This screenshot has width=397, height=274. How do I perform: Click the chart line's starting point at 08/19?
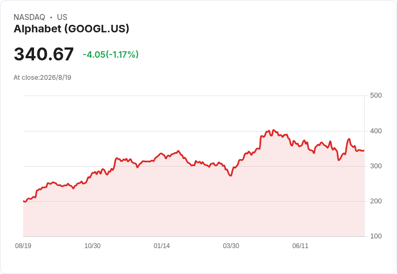(24, 201)
